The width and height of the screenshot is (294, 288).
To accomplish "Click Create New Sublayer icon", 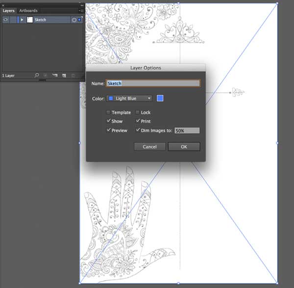I will pos(55,75).
